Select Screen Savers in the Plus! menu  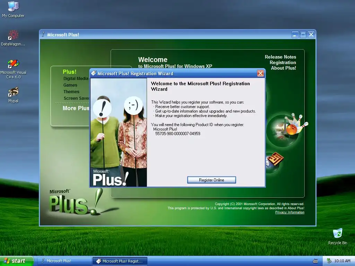tap(77, 98)
